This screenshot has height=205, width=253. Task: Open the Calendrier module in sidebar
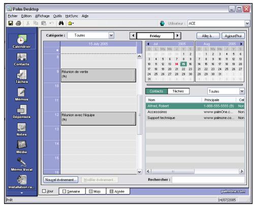(x=22, y=41)
